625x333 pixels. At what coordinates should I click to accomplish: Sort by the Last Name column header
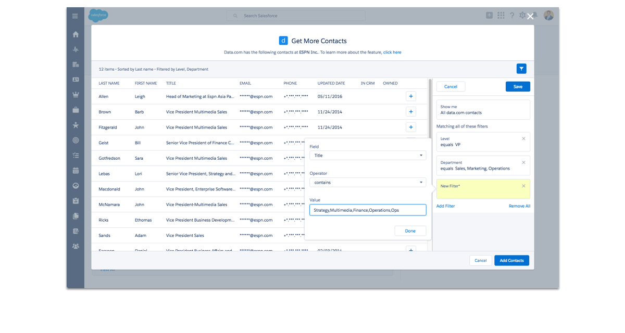(x=109, y=83)
